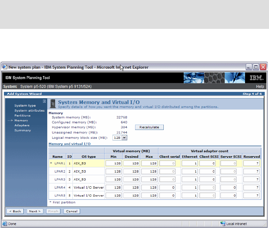The image size is (269, 228).
Task: Click LPAR5 Server SCSI count field
Action: click(228, 196)
